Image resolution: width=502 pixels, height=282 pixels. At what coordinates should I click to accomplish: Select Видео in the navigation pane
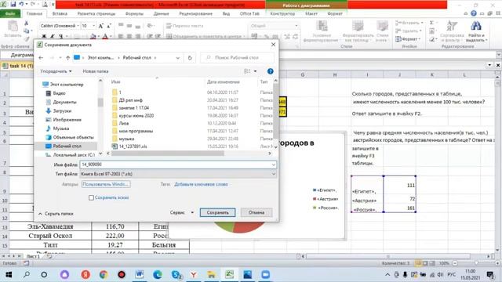pos(56,93)
